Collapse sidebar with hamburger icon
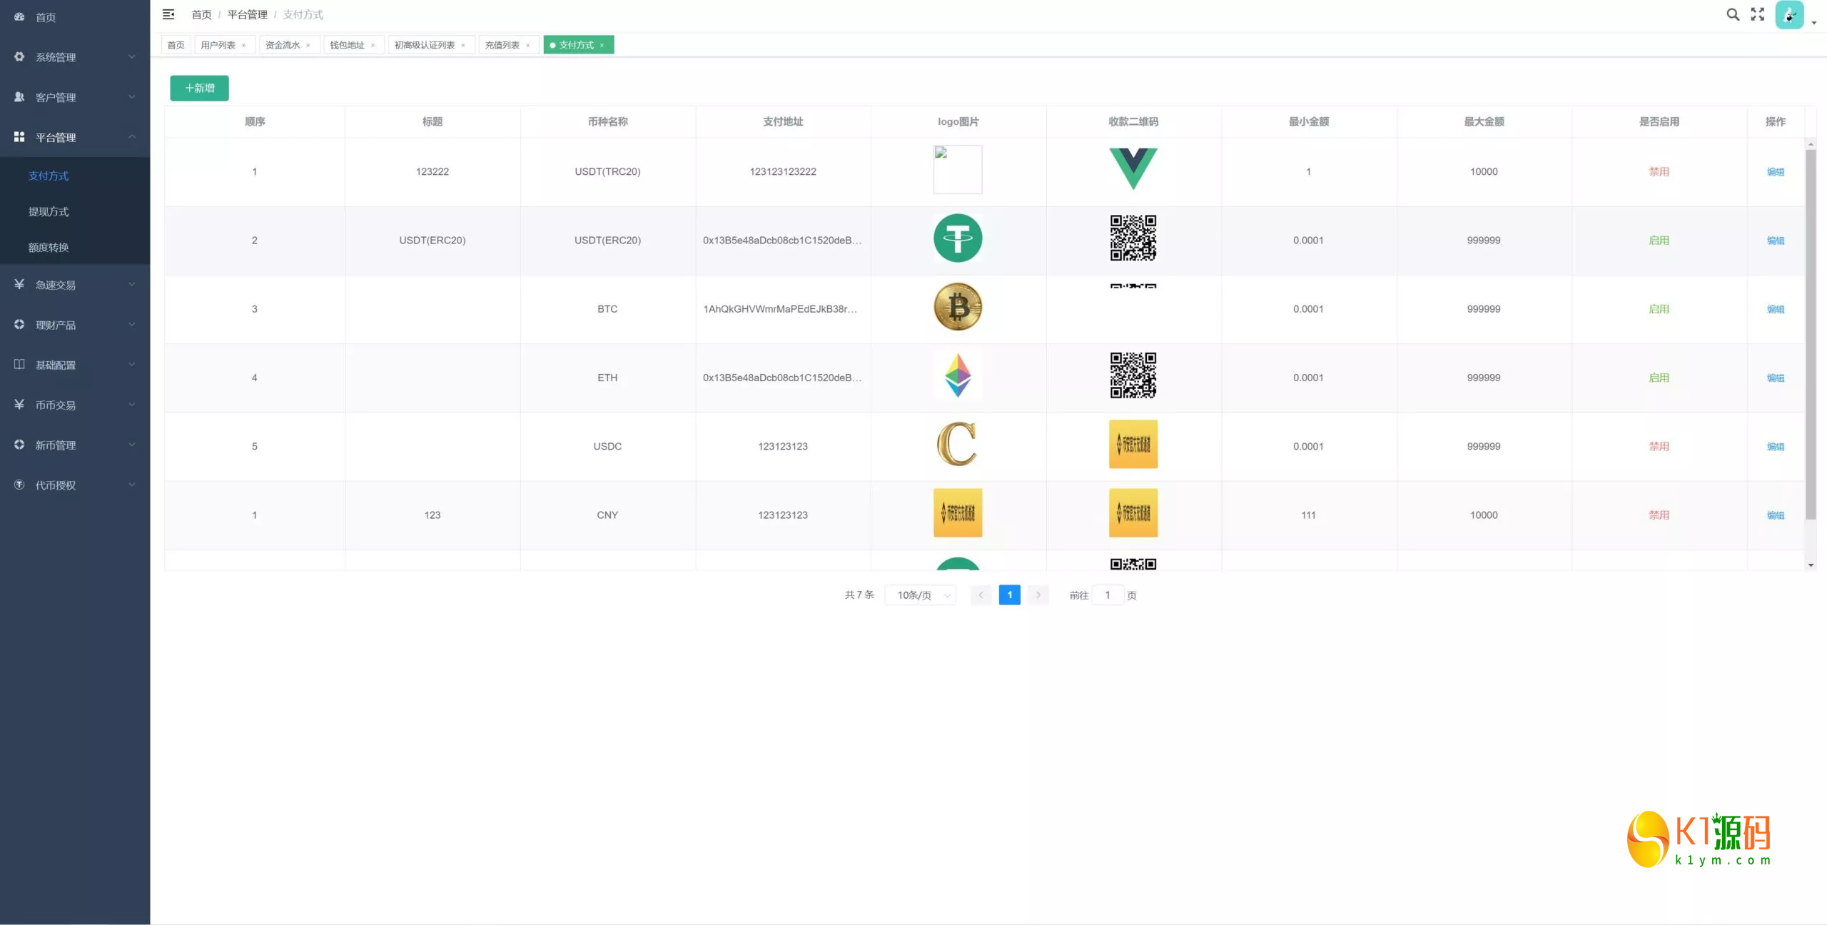This screenshot has height=925, width=1827. (x=168, y=14)
